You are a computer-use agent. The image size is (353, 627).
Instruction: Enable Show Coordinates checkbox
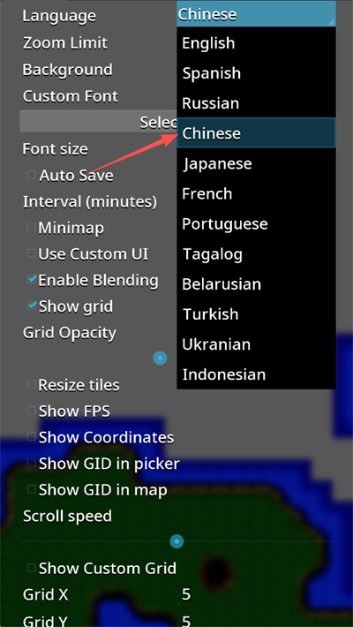[x=31, y=437]
